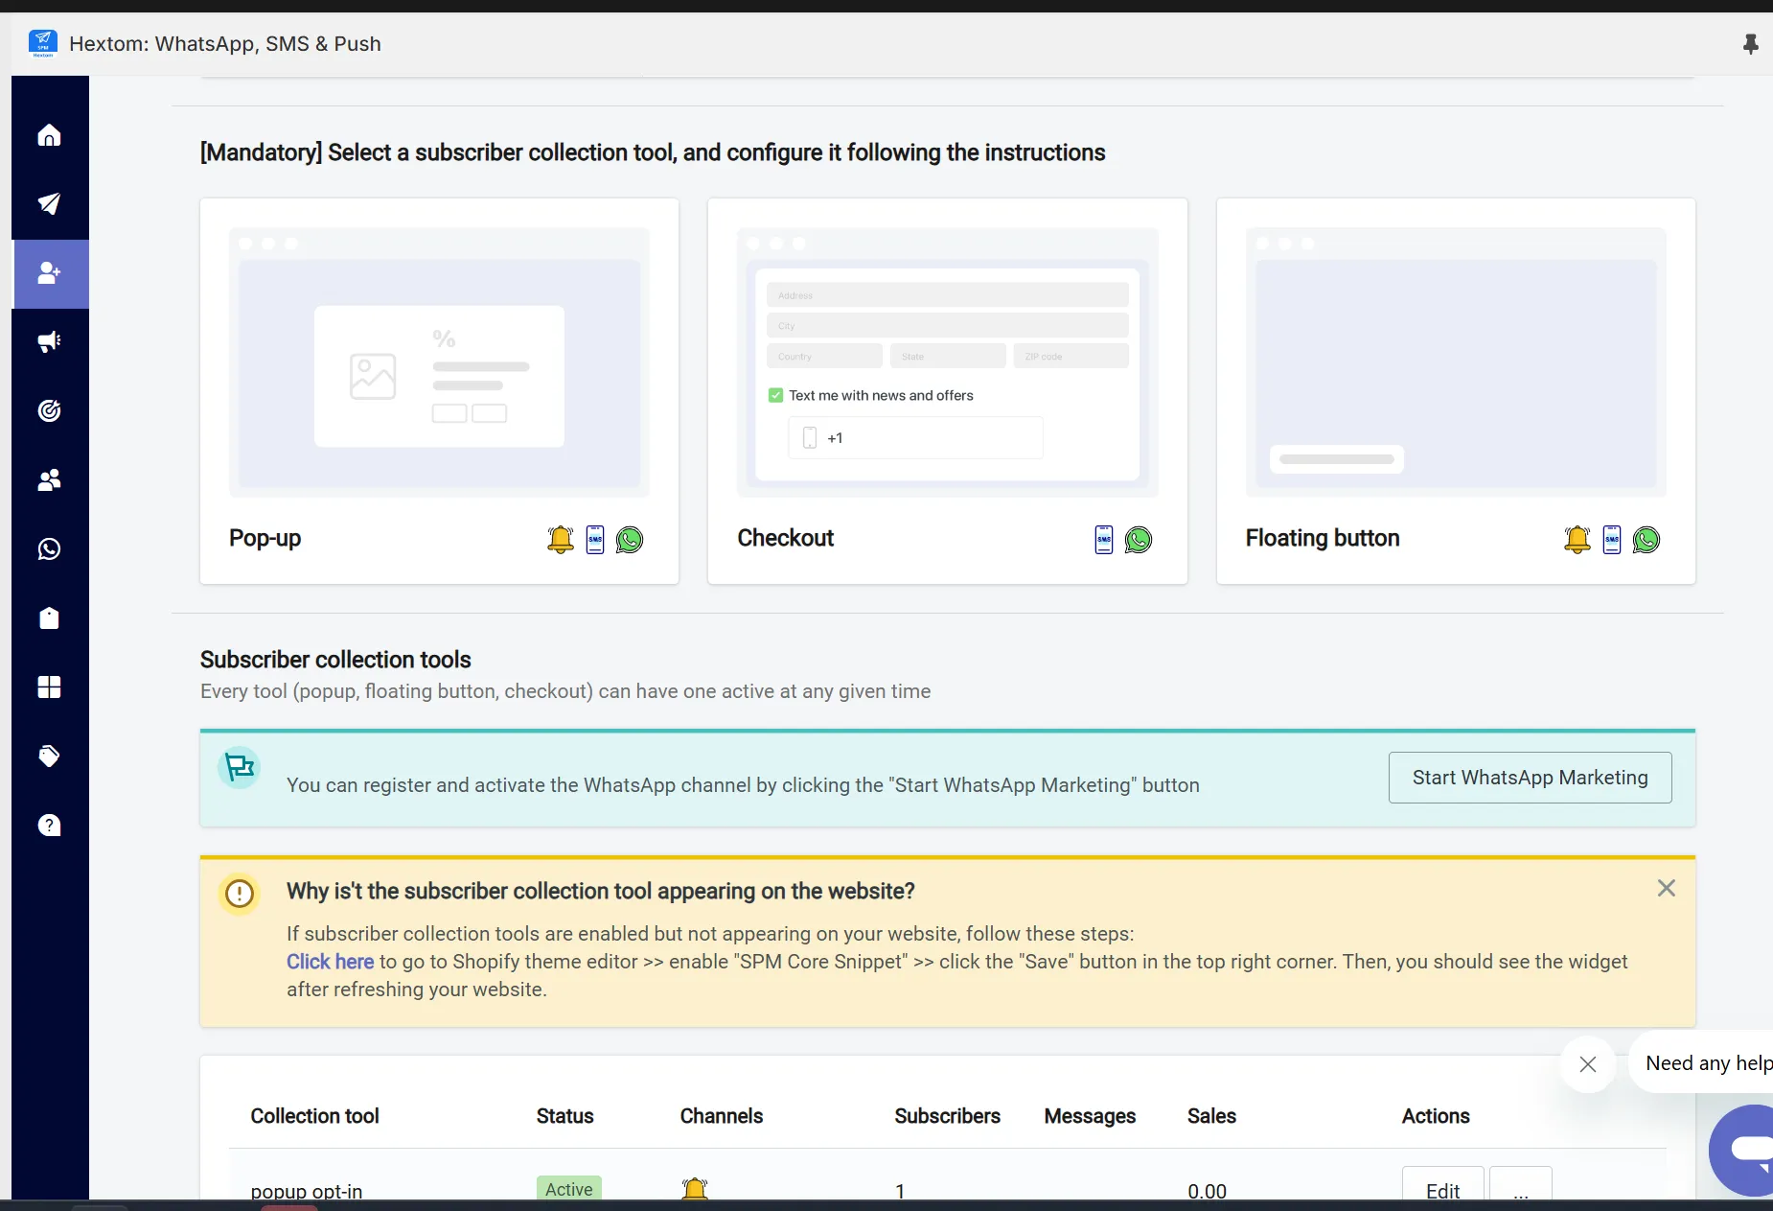Click the 0.00 sales value
This screenshot has width=1773, height=1211.
tap(1208, 1191)
